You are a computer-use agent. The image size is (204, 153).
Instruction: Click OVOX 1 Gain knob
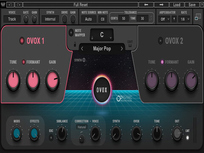pos(52,80)
